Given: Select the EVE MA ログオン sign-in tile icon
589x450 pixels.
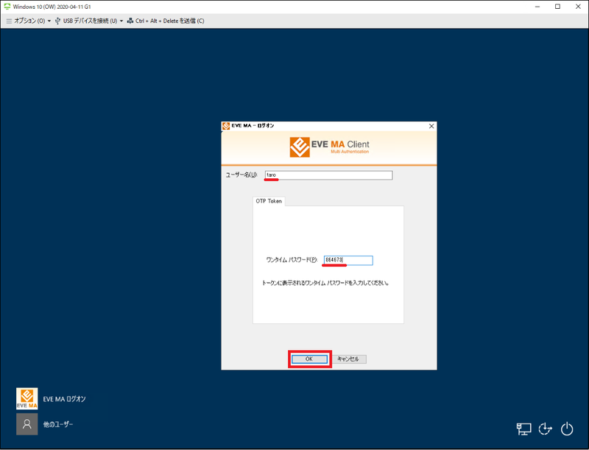Looking at the screenshot, I should point(27,398).
